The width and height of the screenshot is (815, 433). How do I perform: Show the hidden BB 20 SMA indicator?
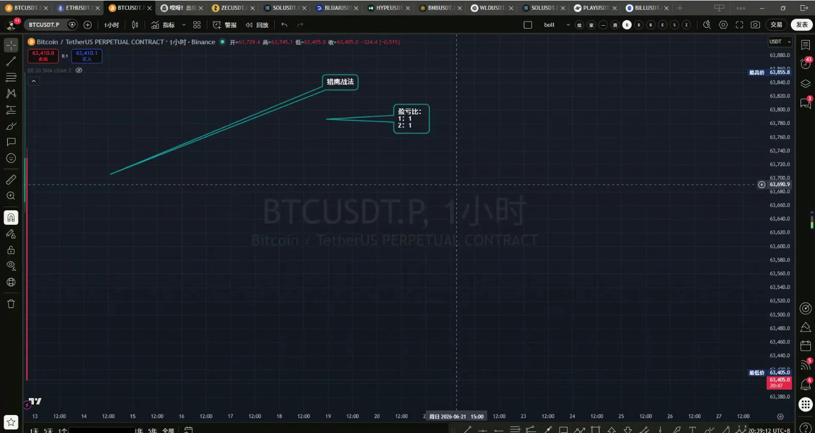[x=79, y=70]
